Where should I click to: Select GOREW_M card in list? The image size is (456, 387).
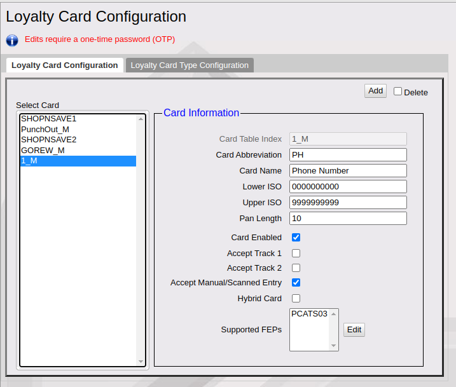pos(43,151)
